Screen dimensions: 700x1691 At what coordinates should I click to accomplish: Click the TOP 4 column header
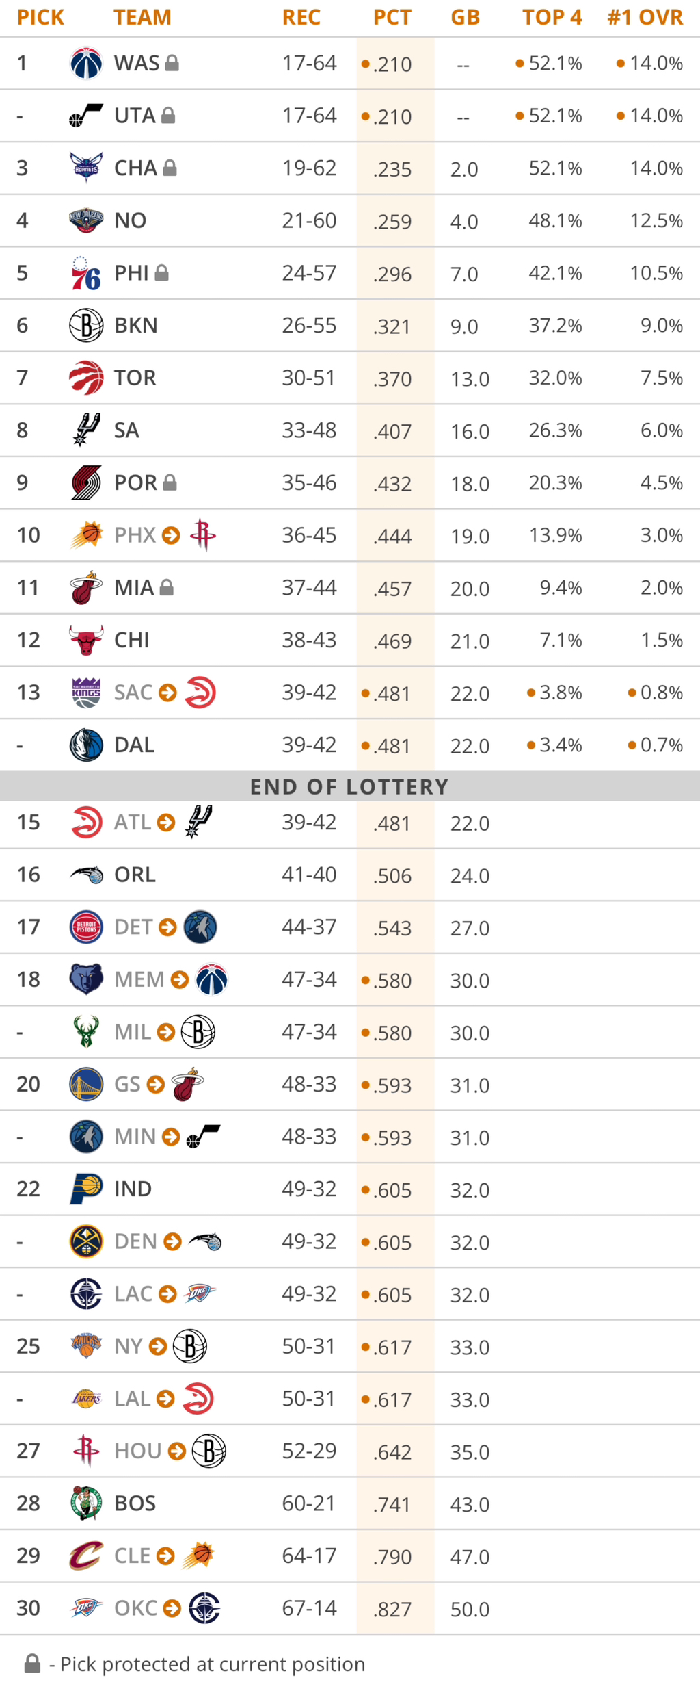pyautogui.click(x=552, y=17)
